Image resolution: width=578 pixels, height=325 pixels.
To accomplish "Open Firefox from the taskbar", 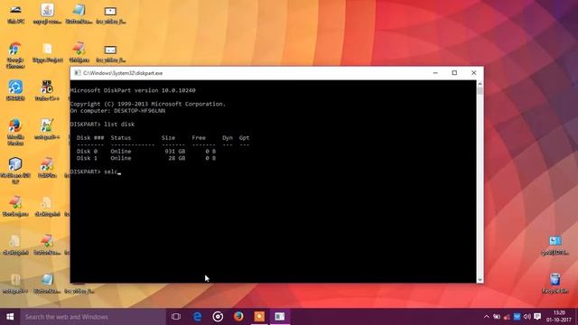I will [x=238, y=317].
